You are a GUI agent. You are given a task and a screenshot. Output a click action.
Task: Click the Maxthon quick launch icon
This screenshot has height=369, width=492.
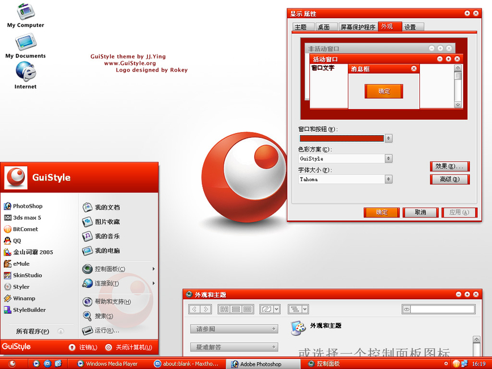tap(47, 363)
